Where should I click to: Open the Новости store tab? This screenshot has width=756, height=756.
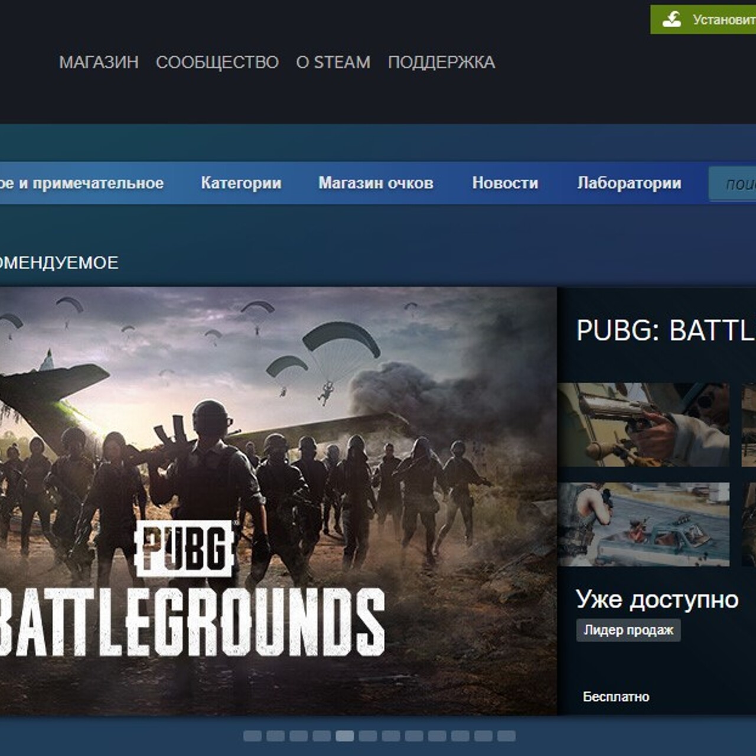point(505,183)
